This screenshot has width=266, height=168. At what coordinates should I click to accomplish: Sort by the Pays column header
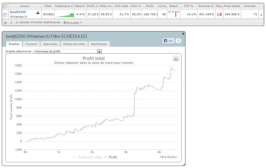[x=219, y=6]
